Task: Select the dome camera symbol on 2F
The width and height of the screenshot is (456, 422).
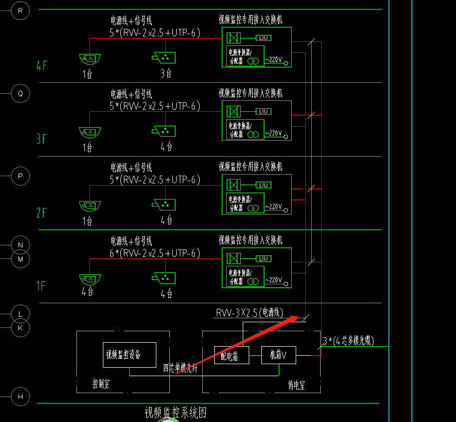Action: [x=90, y=206]
